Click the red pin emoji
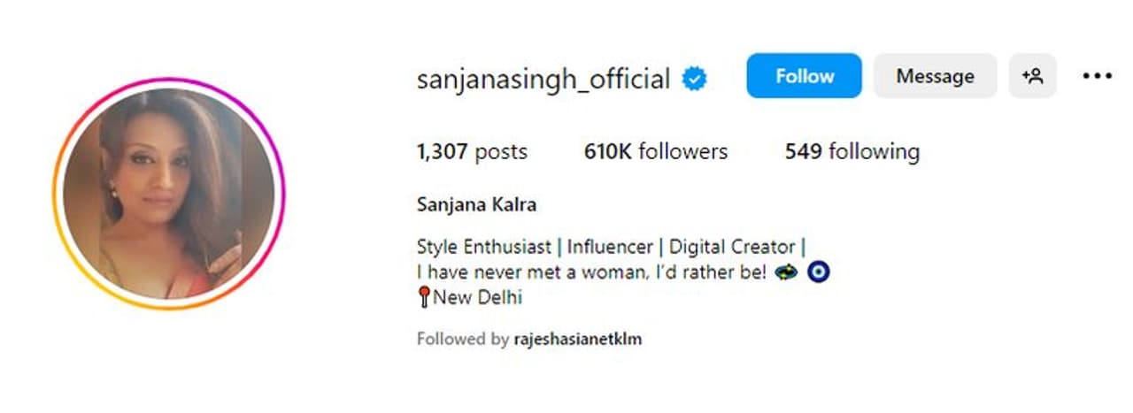The image size is (1133, 413). pos(423,297)
